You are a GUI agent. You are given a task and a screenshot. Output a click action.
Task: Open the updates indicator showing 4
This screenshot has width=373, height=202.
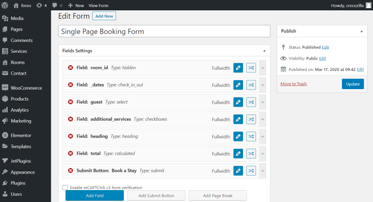(x=41, y=6)
